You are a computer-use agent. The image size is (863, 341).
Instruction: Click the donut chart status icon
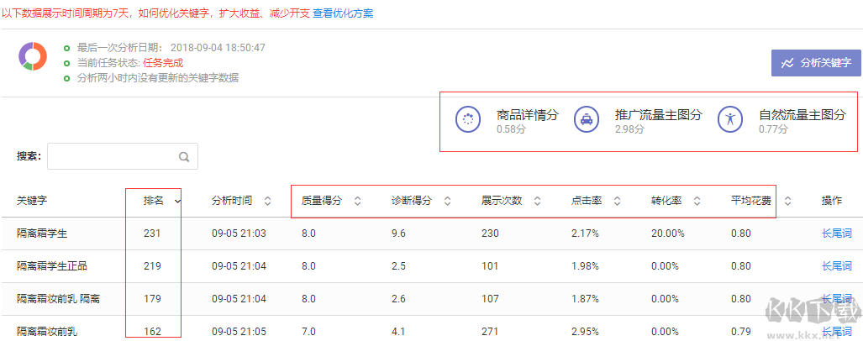point(33,55)
